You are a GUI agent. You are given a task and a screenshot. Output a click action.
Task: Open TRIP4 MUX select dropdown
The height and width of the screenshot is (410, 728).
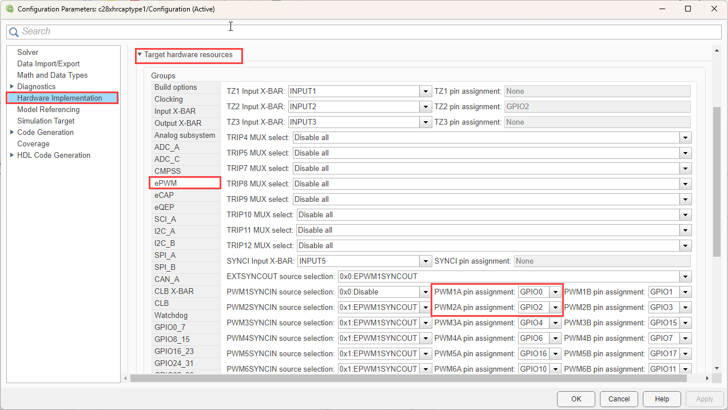[685, 138]
